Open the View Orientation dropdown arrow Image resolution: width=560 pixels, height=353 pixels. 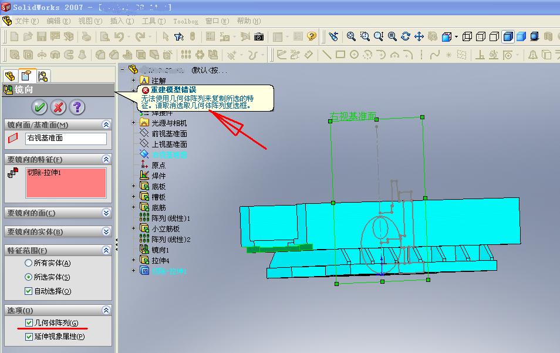456,37
